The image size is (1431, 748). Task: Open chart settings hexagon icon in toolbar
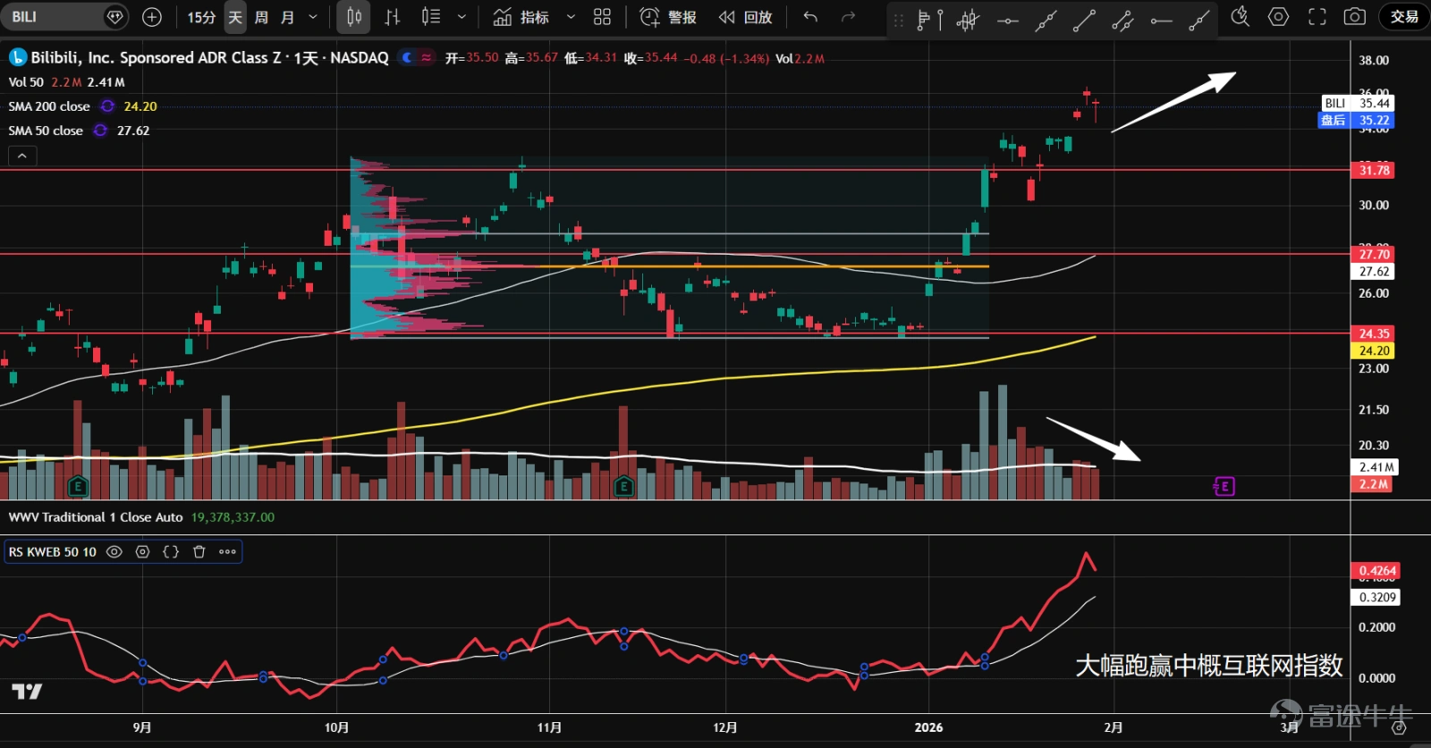click(1278, 17)
